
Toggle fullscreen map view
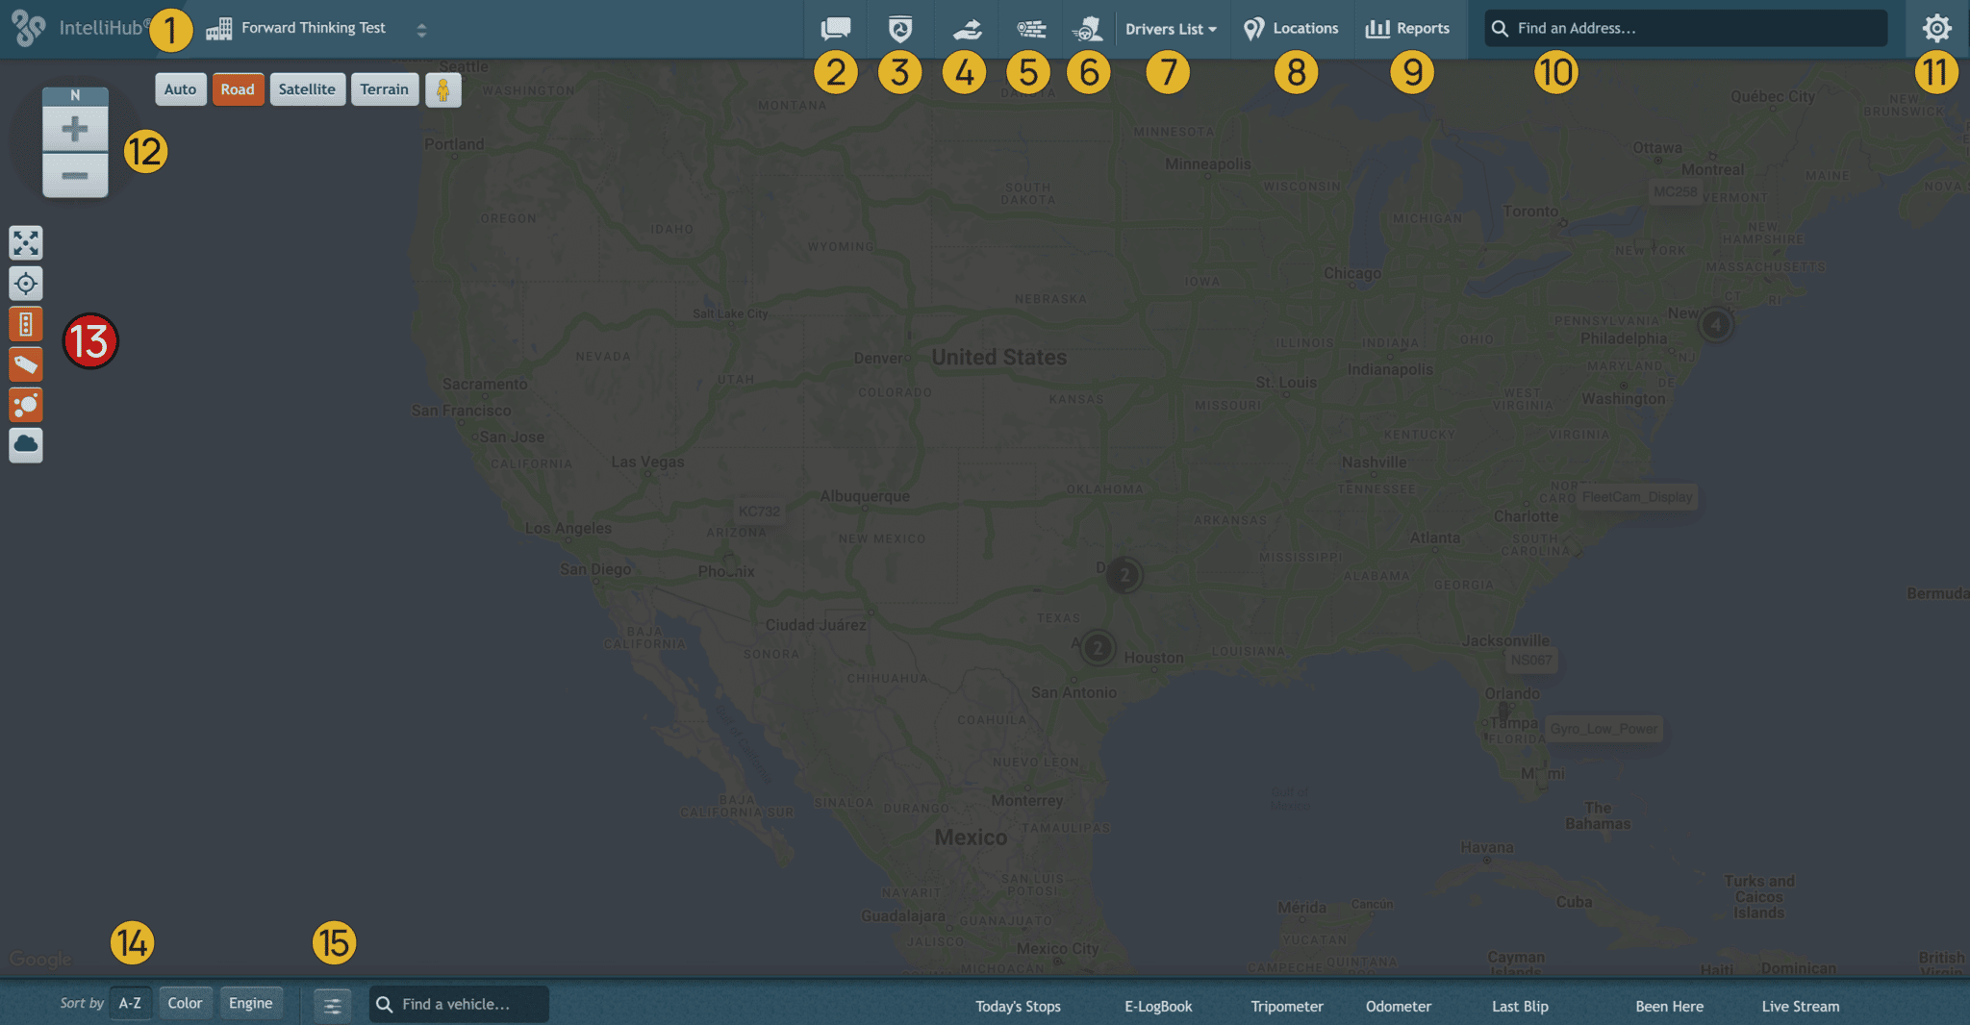[x=26, y=243]
